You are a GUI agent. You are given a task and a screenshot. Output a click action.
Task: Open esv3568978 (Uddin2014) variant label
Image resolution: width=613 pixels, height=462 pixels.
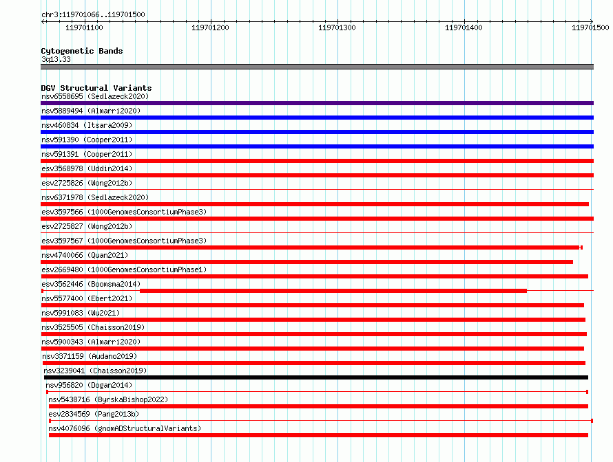pyautogui.click(x=87, y=168)
